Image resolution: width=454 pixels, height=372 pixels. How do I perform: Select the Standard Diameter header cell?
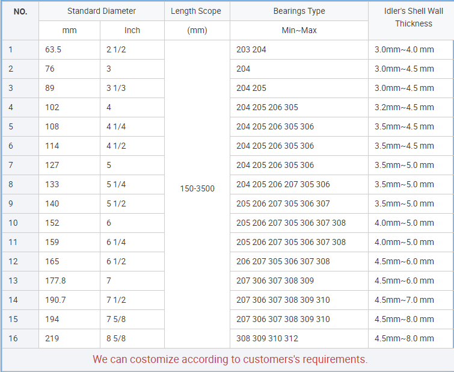point(101,11)
